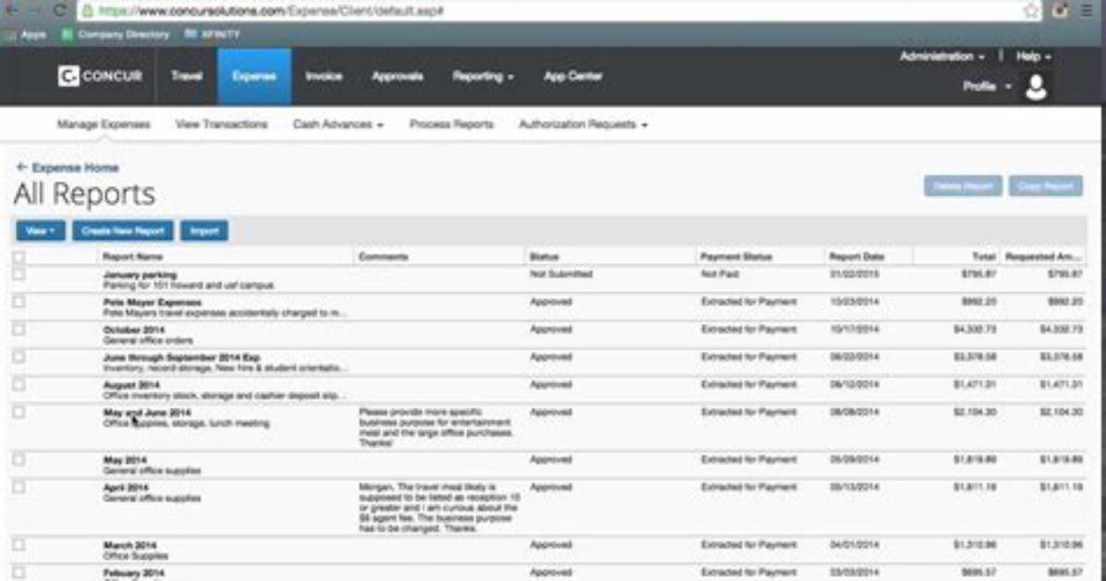Screen dimensions: 1106x581
Task: Sort by the Requested Am... column header
Action: coord(1043,257)
